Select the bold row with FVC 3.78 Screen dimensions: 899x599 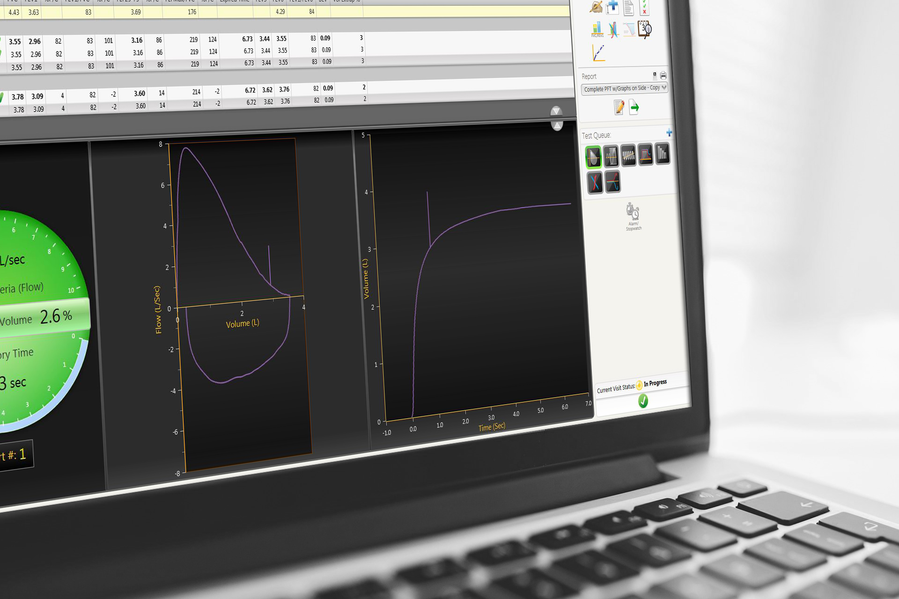187,94
